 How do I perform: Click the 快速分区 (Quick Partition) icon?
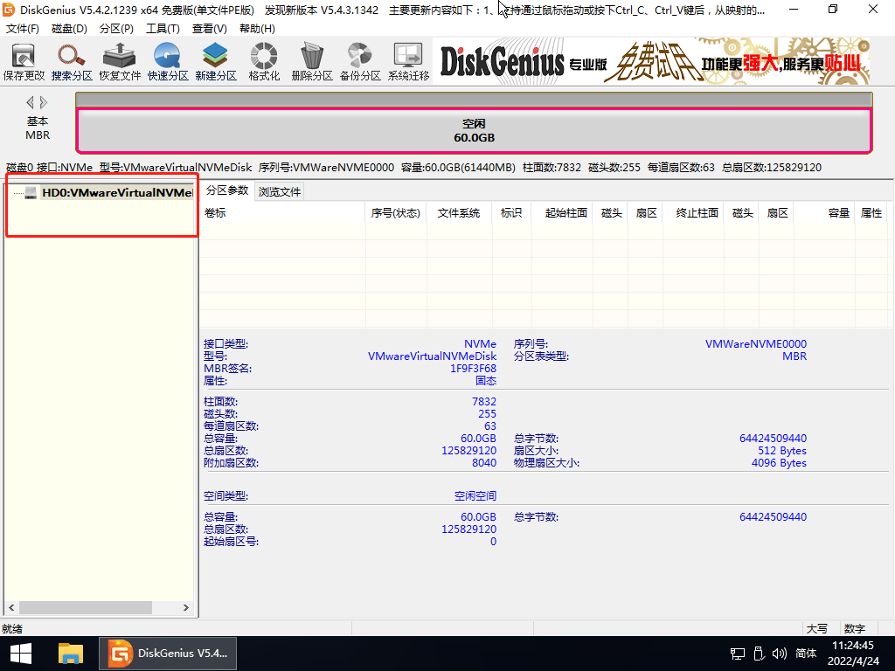pos(168,62)
